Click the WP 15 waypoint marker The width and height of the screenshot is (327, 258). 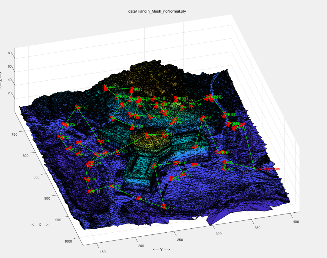[91, 191]
